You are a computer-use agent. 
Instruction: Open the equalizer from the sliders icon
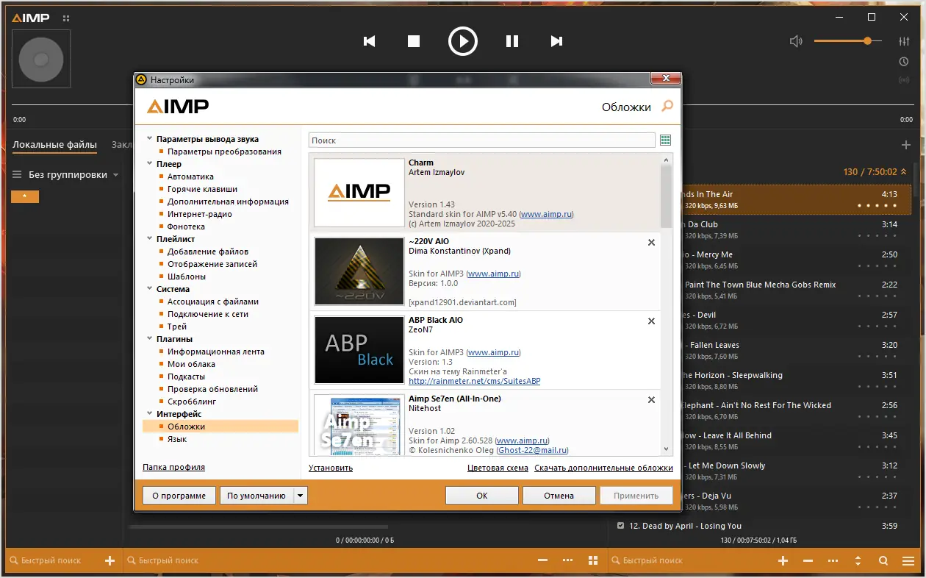904,41
